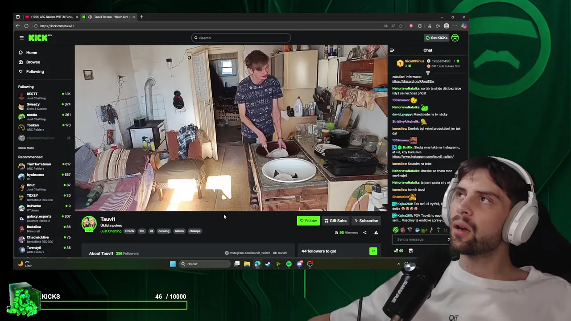Viewport: 571px width, 321px height.
Task: Select the 18+ tag
Action: (x=142, y=231)
